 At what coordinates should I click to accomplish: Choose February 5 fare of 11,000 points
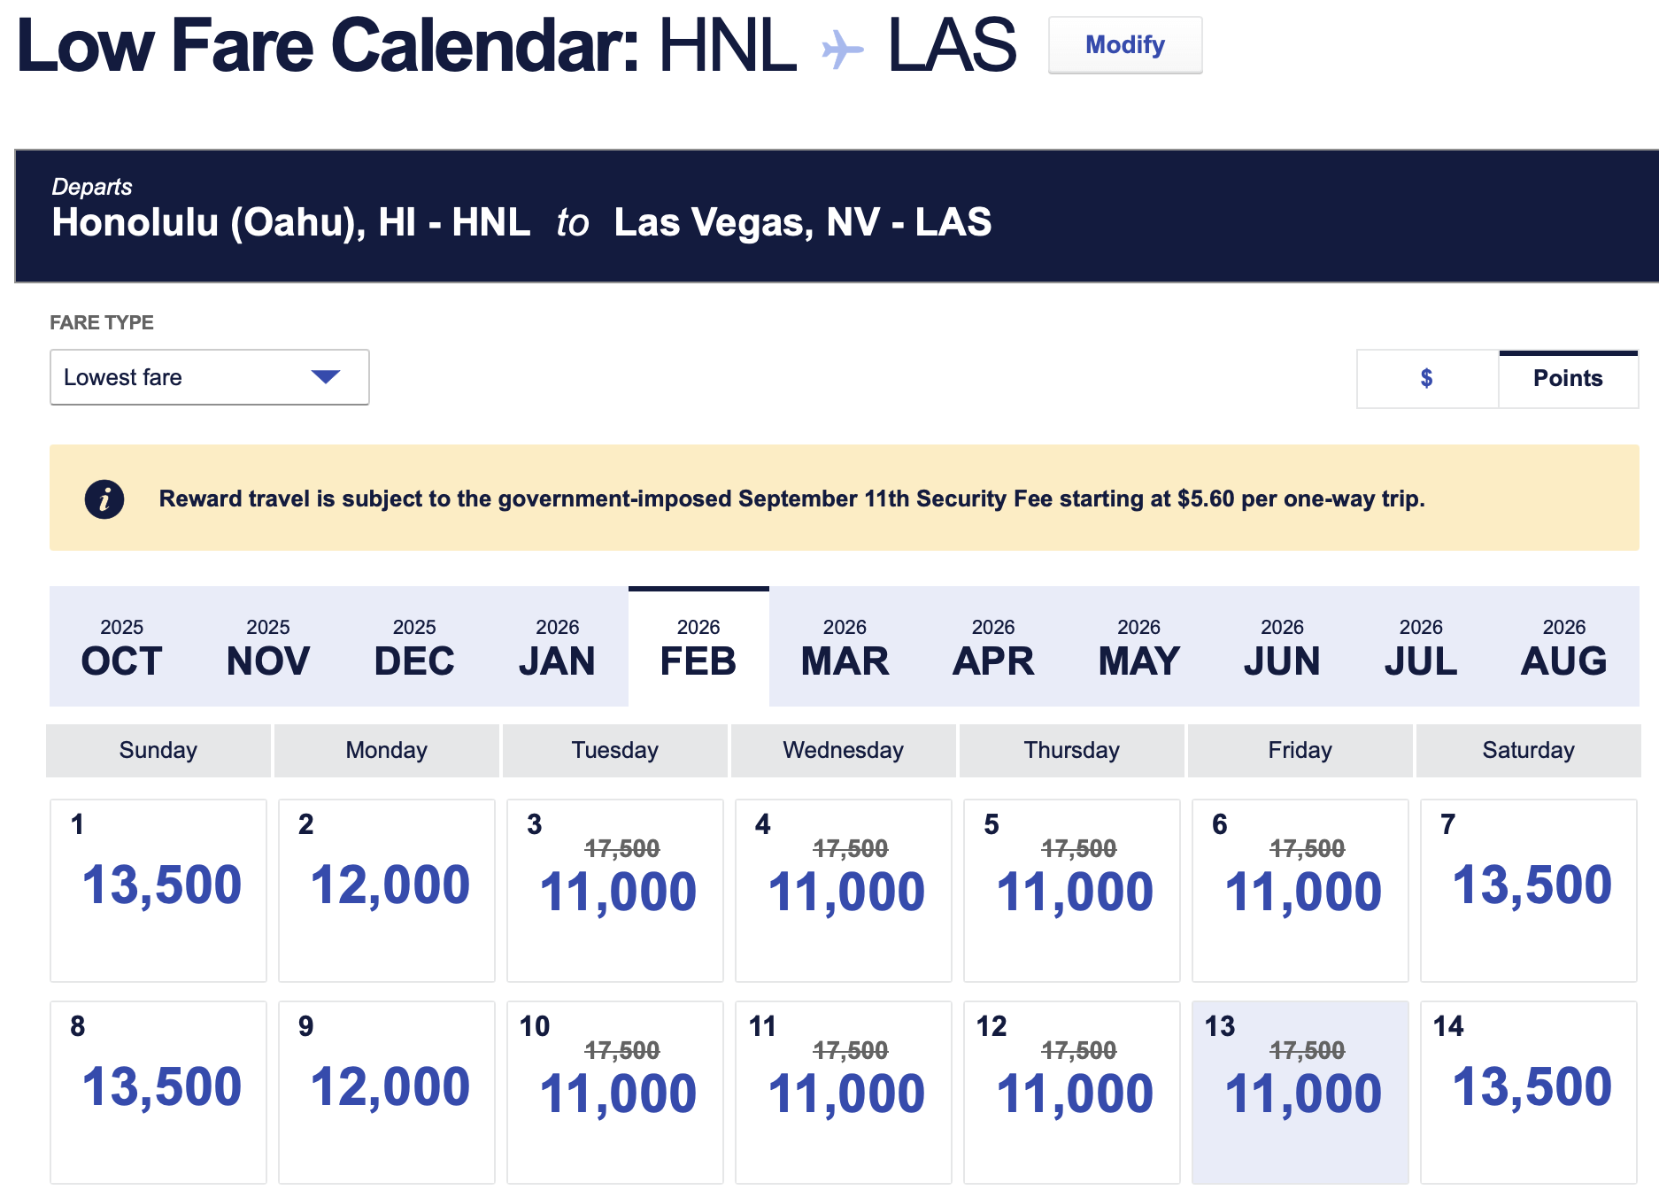(x=1072, y=891)
